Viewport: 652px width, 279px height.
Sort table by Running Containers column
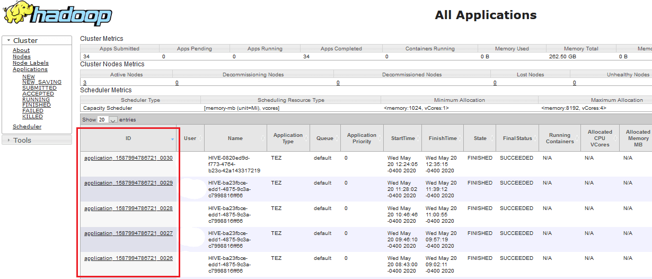[x=560, y=138]
